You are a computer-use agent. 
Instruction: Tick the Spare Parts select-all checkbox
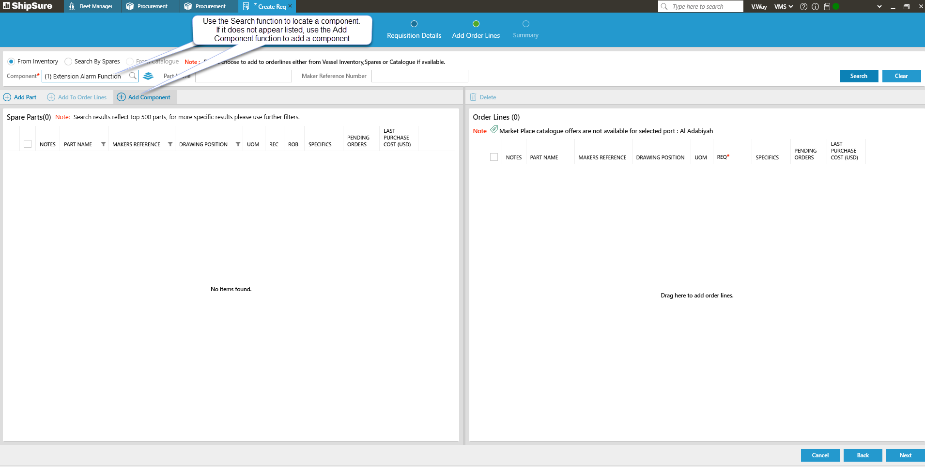click(28, 144)
